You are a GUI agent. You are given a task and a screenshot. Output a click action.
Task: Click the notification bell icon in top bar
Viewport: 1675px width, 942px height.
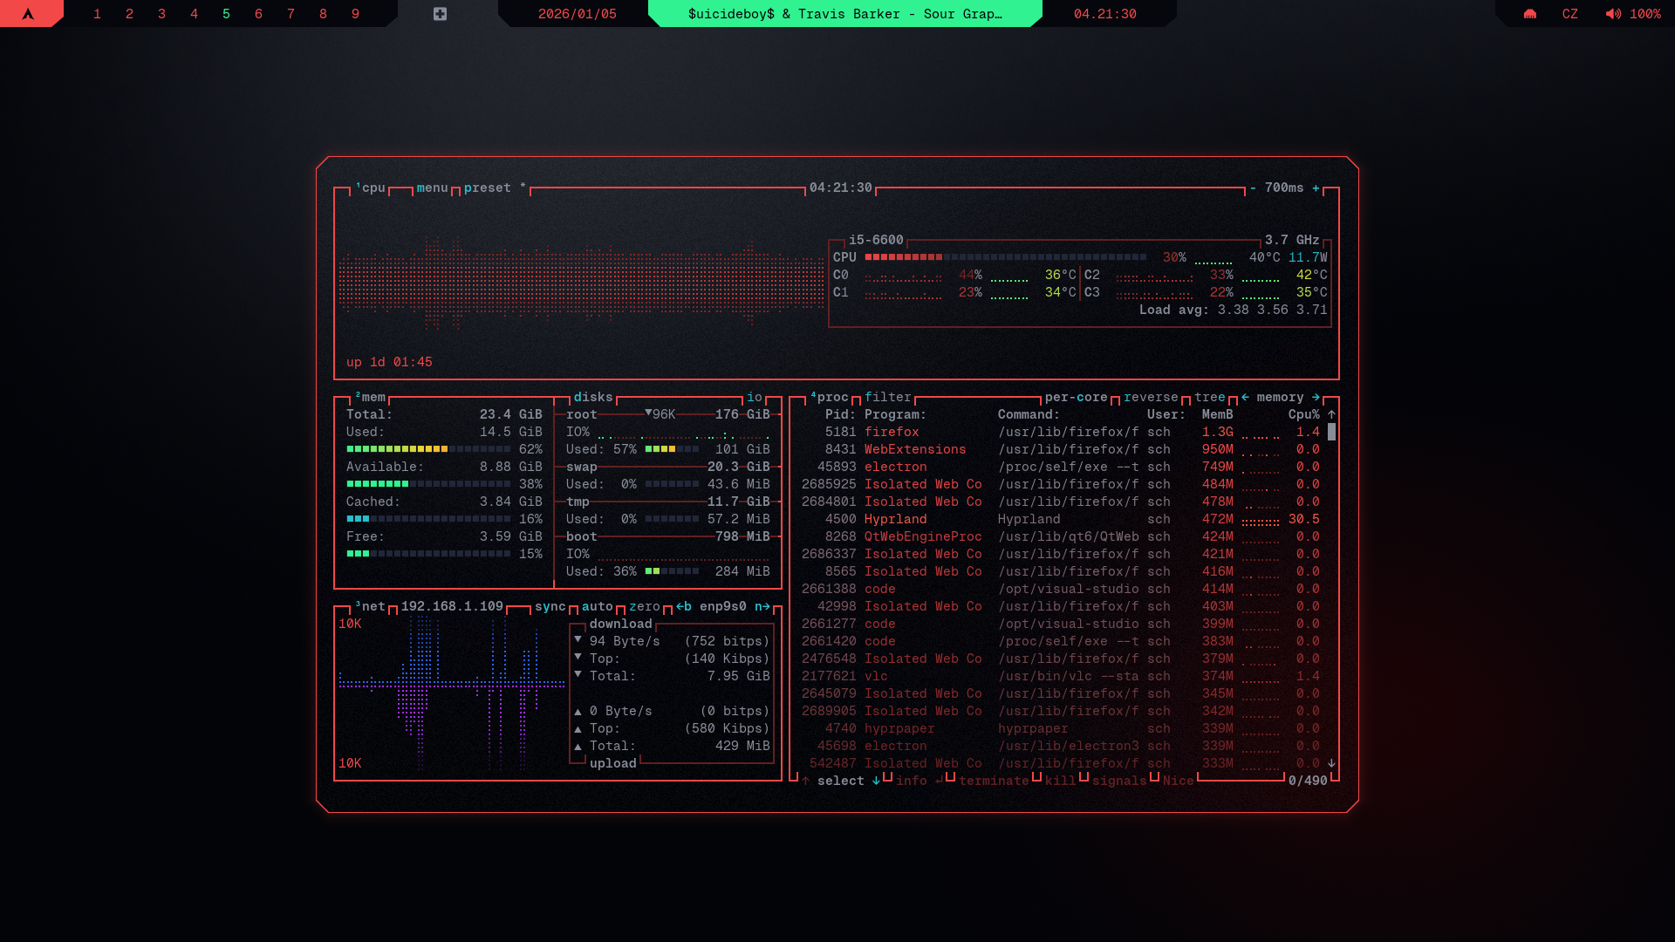1529,14
